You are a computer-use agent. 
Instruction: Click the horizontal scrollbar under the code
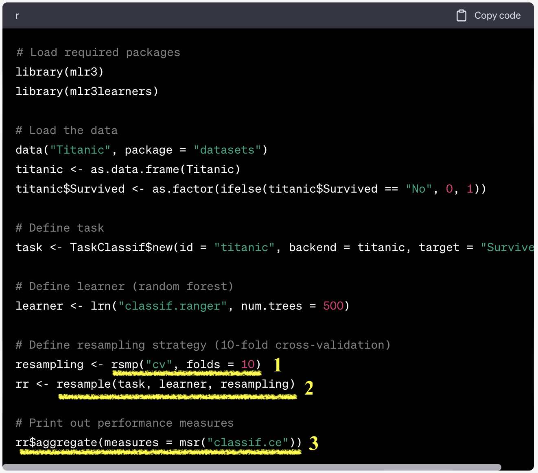(x=252, y=467)
